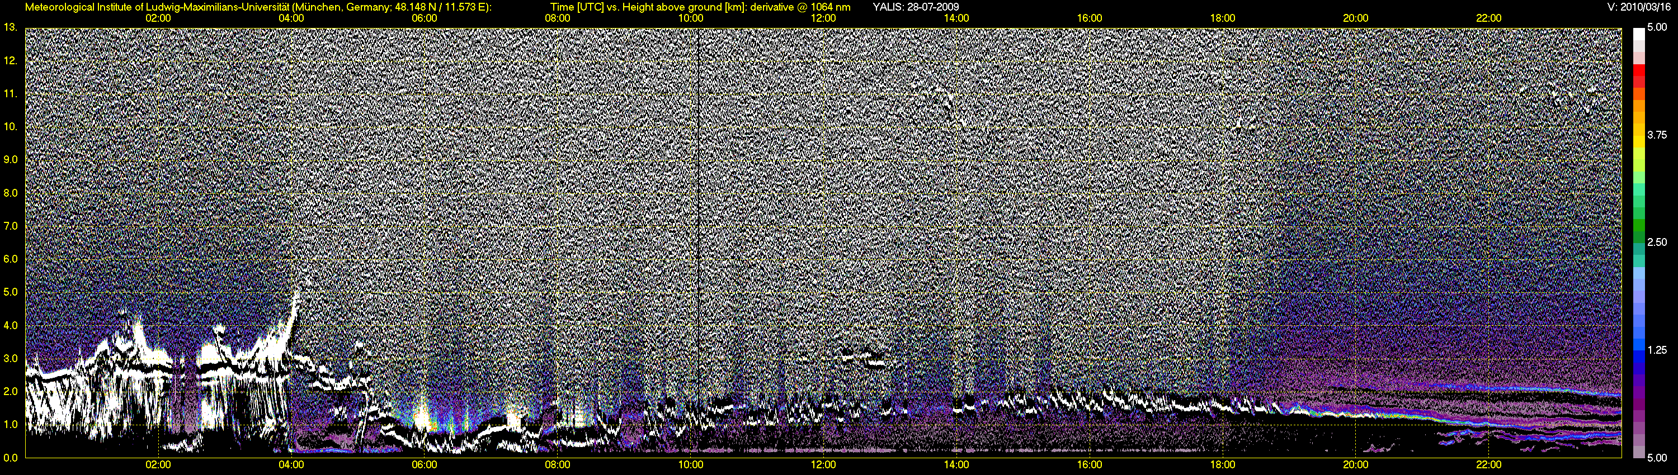Click the 20:00 label on the bottom time axis
This screenshot has width=1678, height=475.
pyautogui.click(x=1356, y=465)
